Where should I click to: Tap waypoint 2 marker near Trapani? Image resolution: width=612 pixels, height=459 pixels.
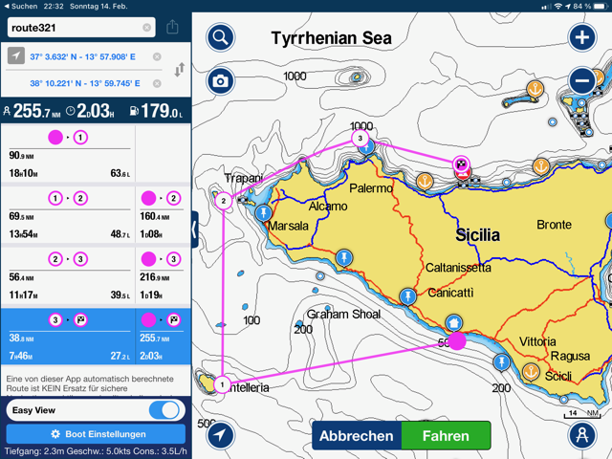pyautogui.click(x=223, y=201)
